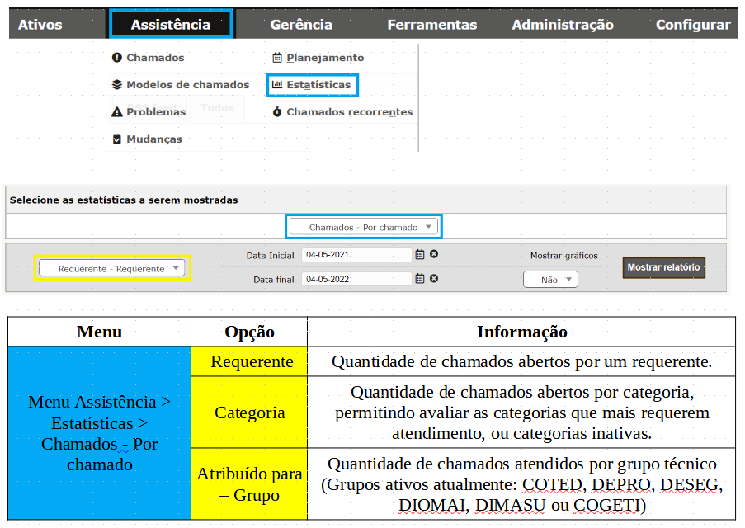The height and width of the screenshot is (528, 745).
Task: Click the Modelos de chamados layers icon
Action: click(x=117, y=85)
